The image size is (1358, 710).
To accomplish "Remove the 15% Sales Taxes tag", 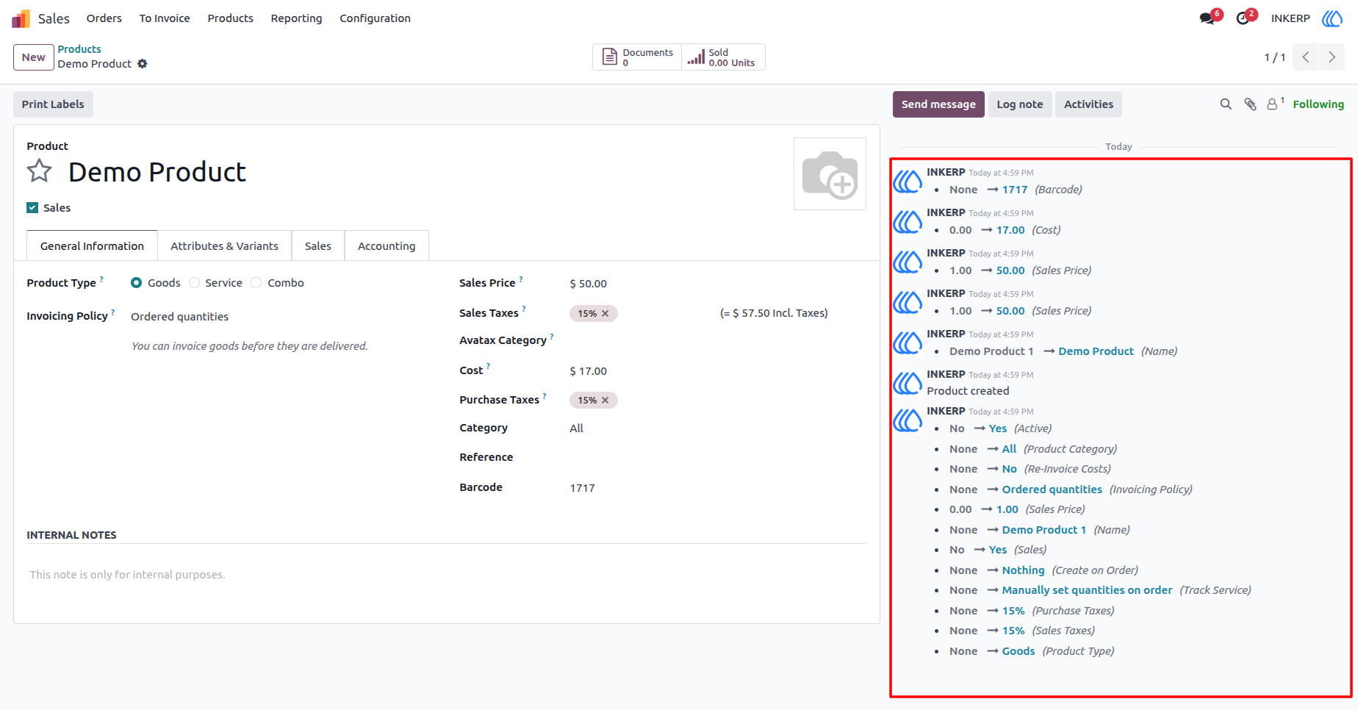I will coord(606,314).
